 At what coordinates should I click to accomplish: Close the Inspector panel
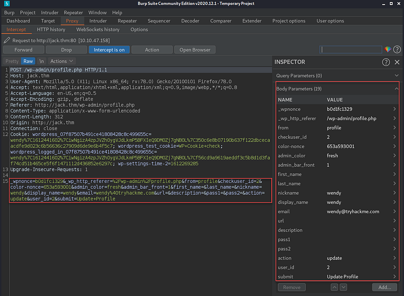click(397, 62)
